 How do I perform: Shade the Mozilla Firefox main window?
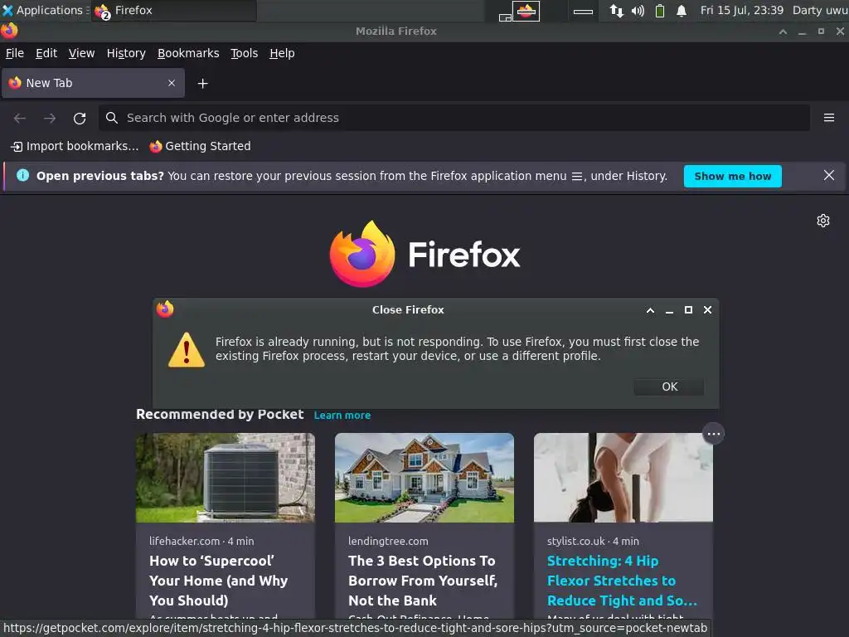(x=783, y=32)
